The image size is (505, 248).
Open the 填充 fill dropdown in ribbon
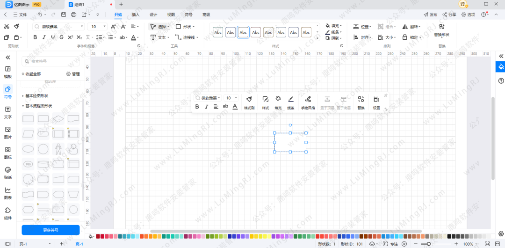point(334,26)
